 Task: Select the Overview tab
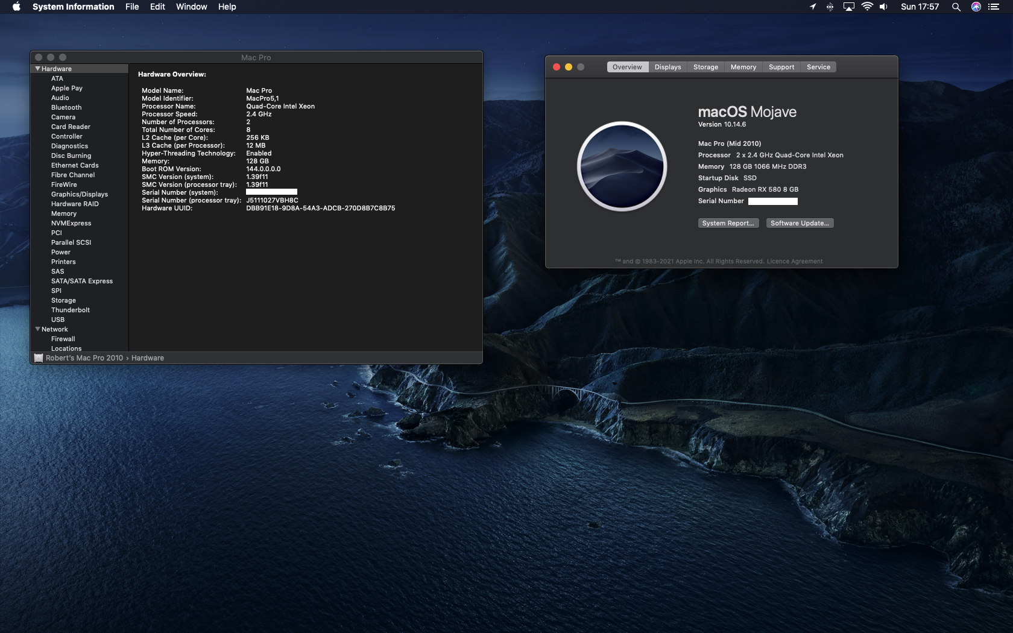coord(627,67)
